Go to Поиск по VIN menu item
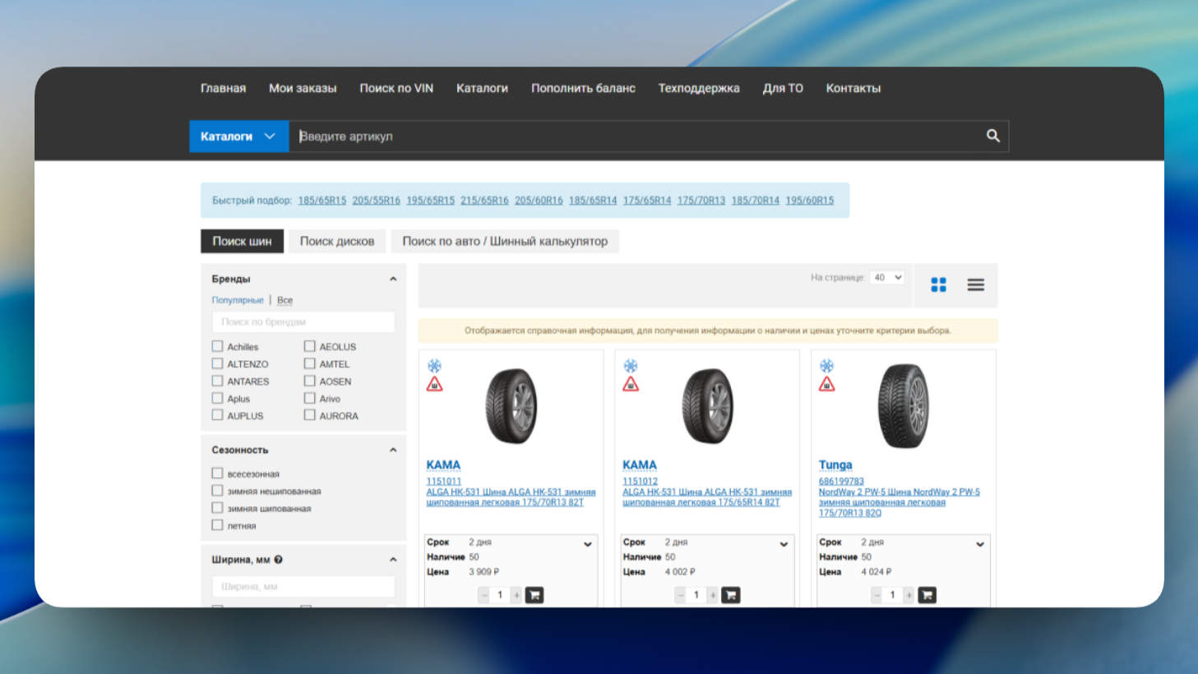 [x=396, y=89]
